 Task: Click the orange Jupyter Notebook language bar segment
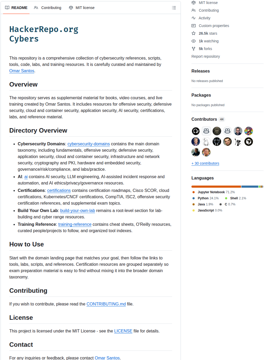coord(216,187)
